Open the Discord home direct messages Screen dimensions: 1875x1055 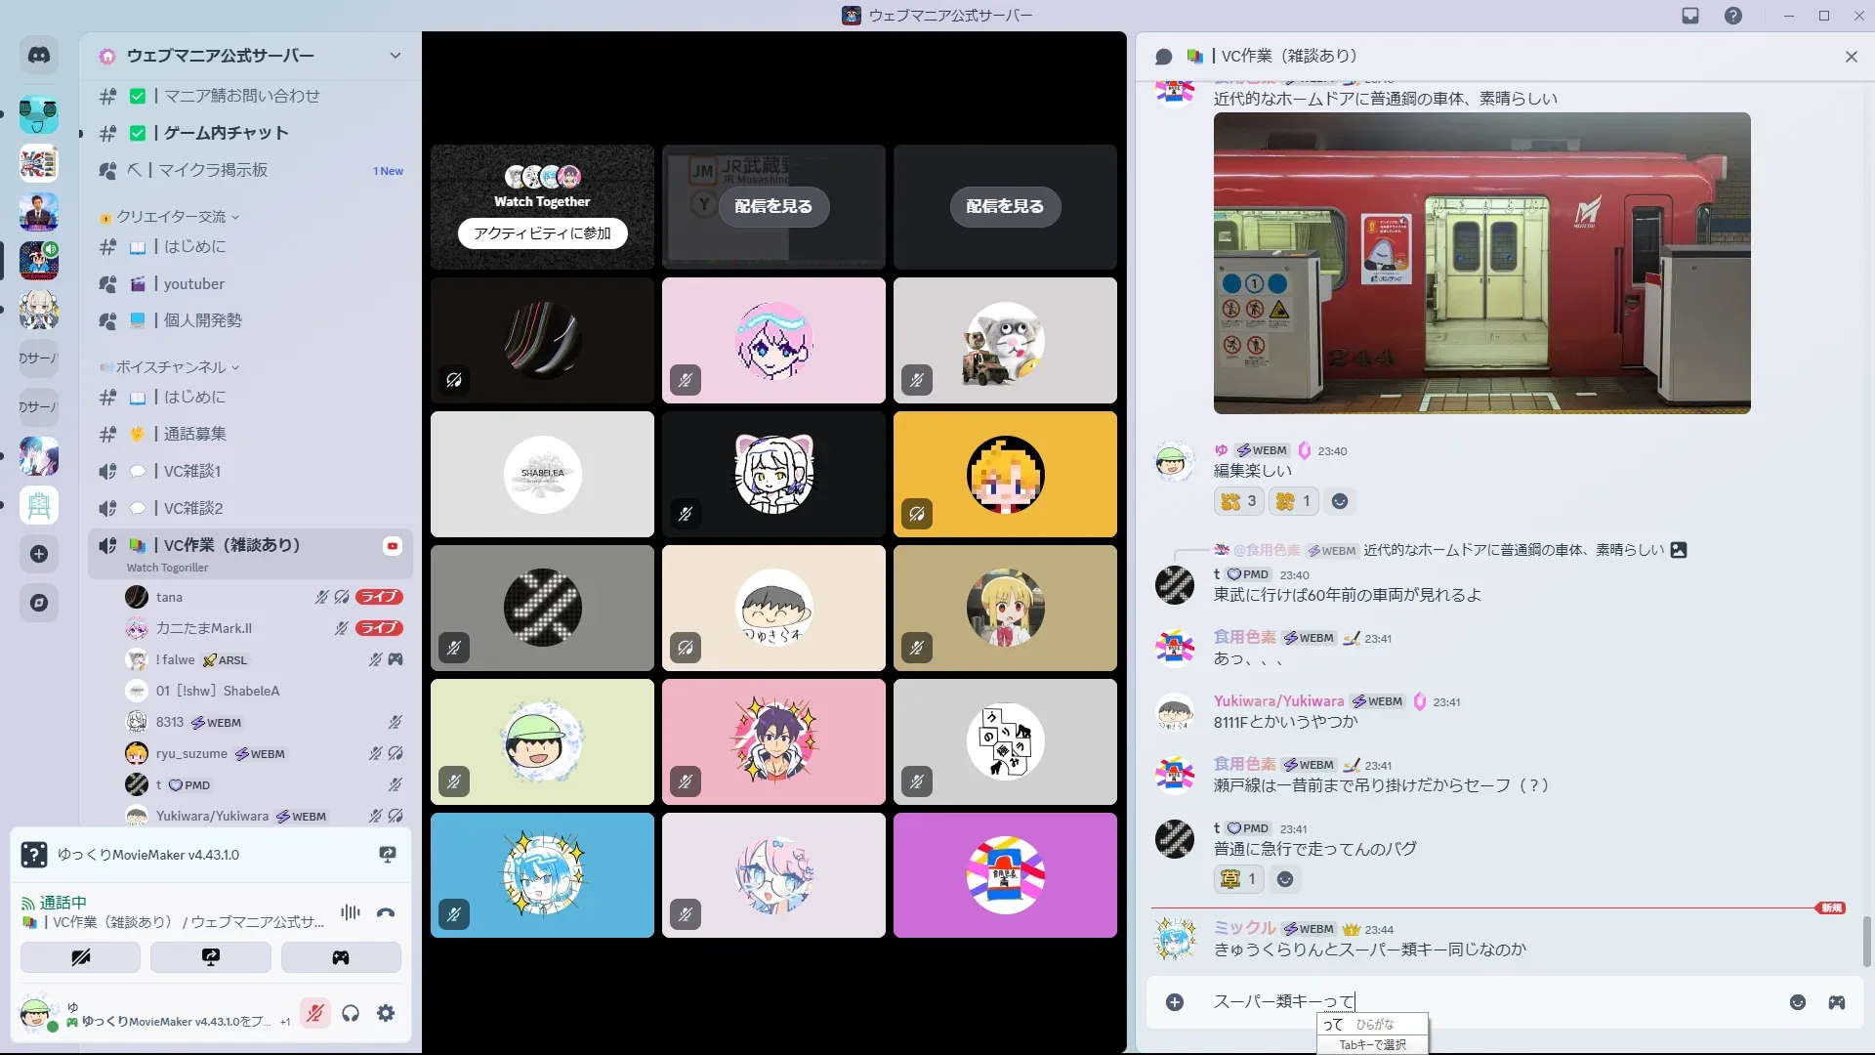[x=39, y=56]
